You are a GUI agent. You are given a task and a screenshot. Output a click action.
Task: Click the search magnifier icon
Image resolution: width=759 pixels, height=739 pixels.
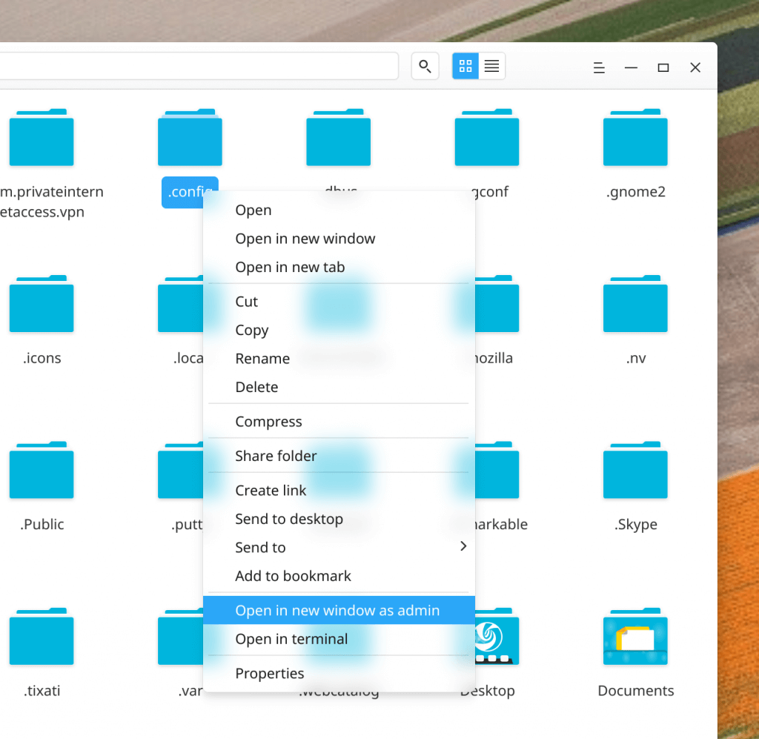point(425,67)
